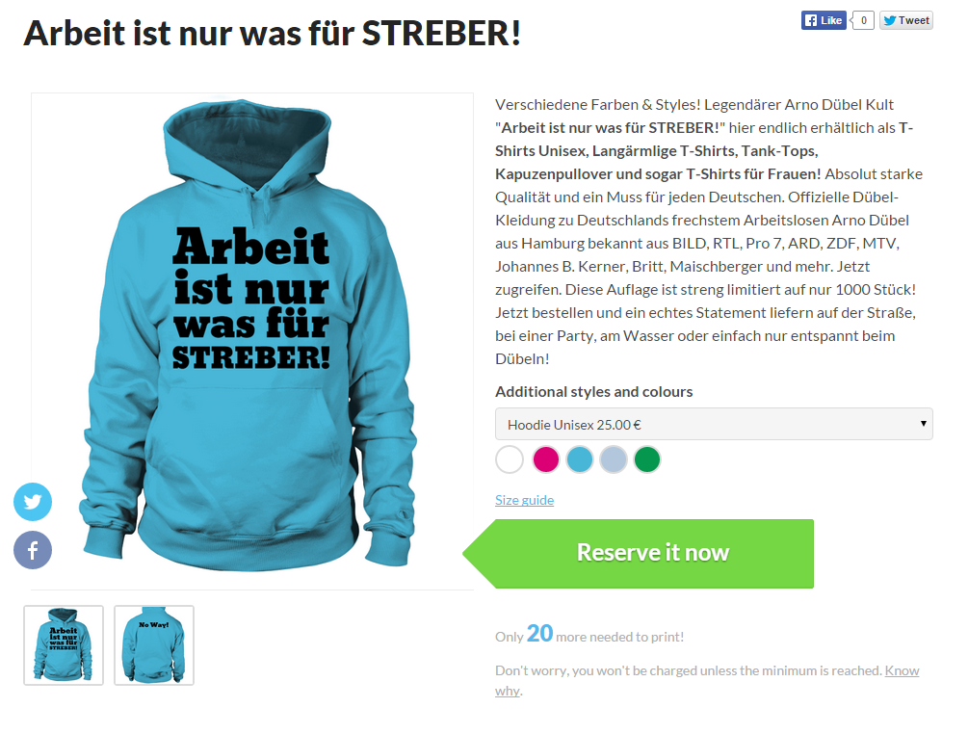Click the large hoodie product image
968x734 pixels.
[x=252, y=341]
